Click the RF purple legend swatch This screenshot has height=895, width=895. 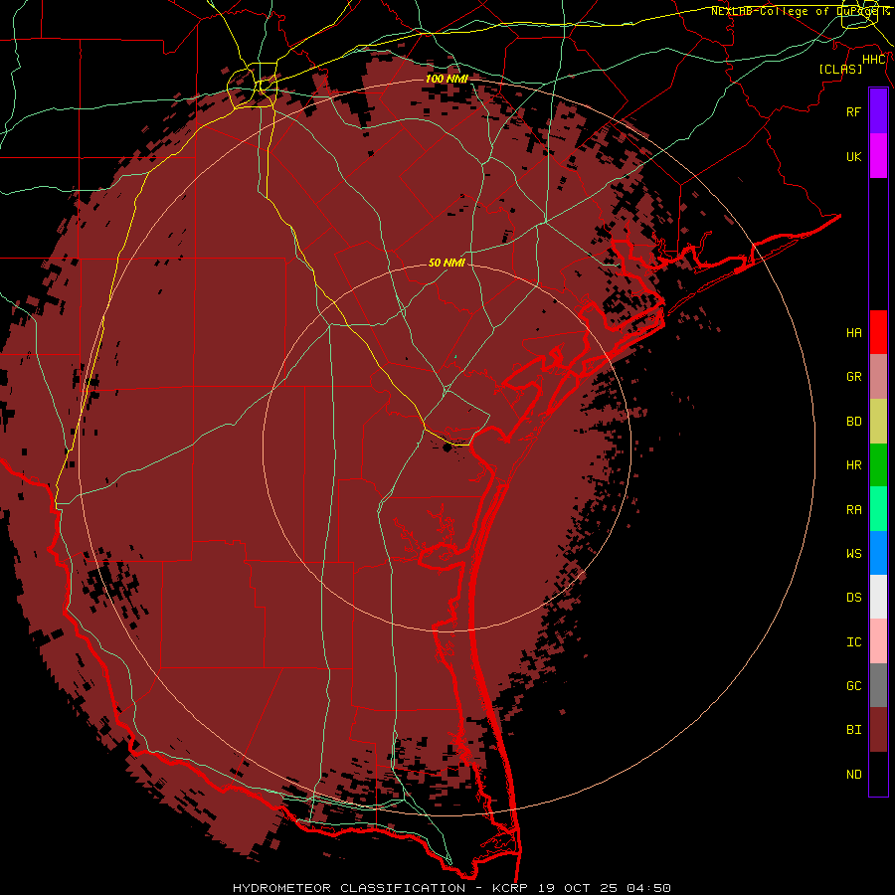pyautogui.click(x=878, y=111)
